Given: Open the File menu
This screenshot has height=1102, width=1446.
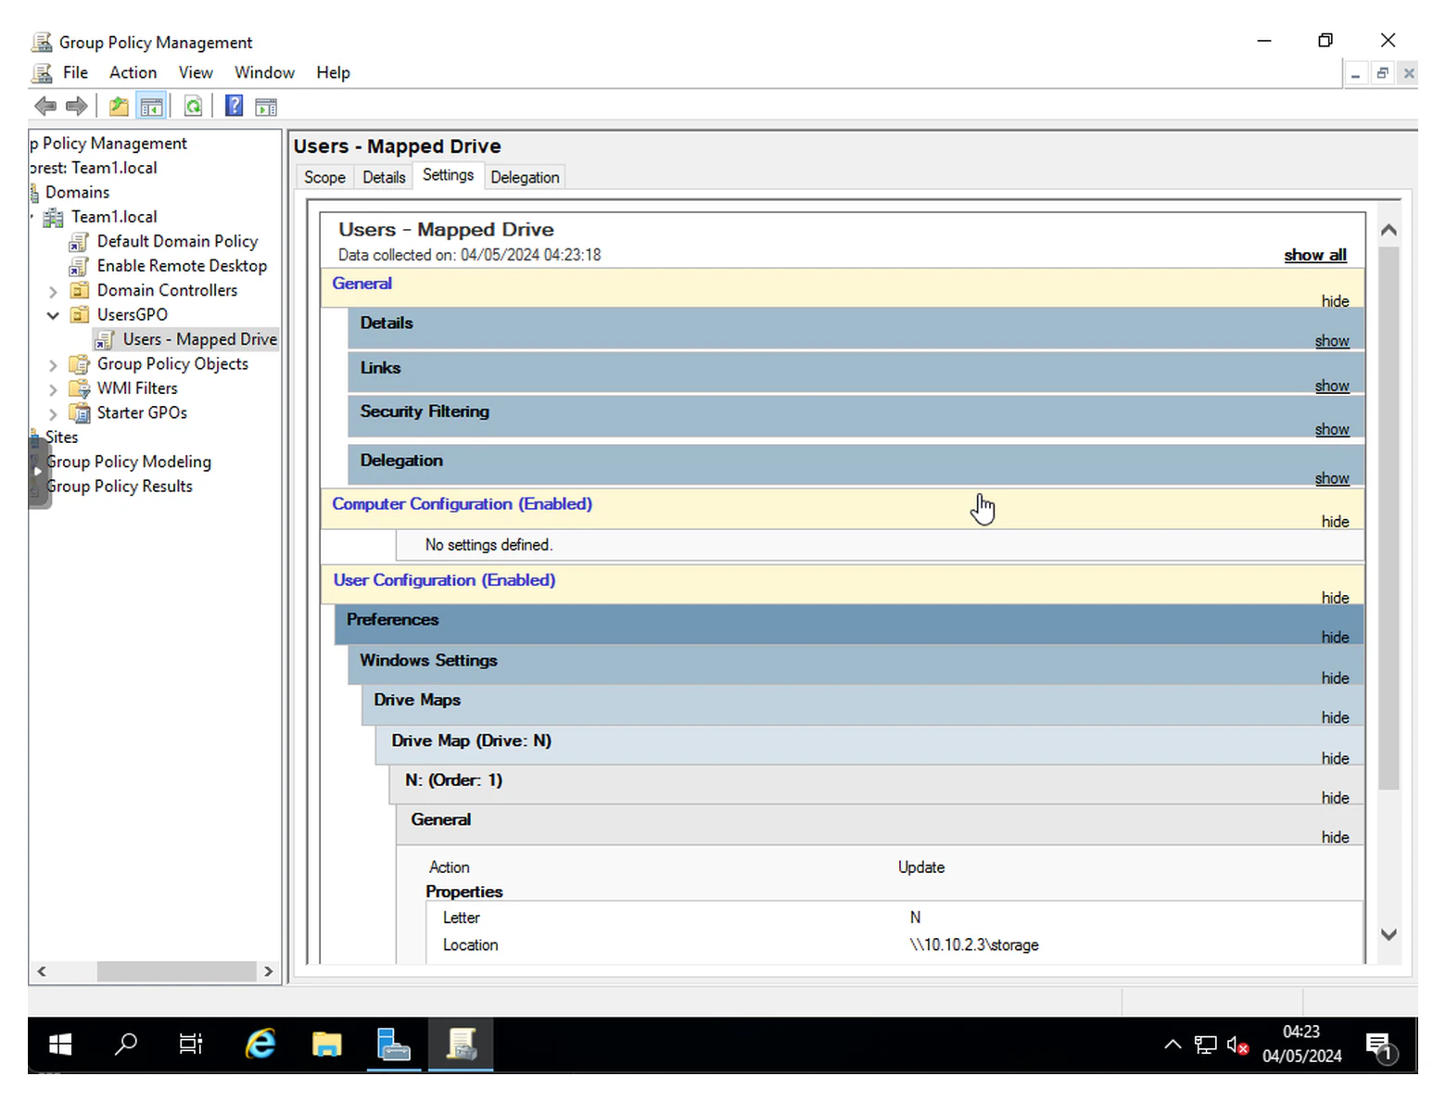Looking at the screenshot, I should click(x=75, y=72).
